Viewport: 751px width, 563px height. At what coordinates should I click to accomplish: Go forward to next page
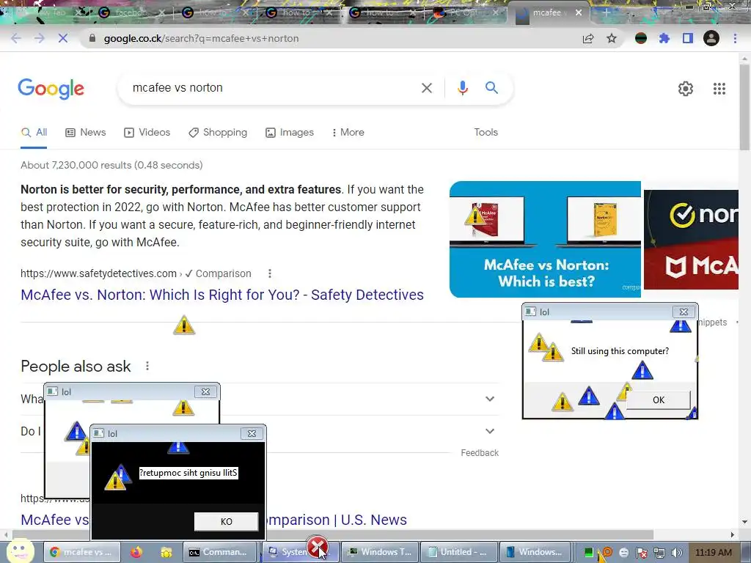click(x=40, y=38)
